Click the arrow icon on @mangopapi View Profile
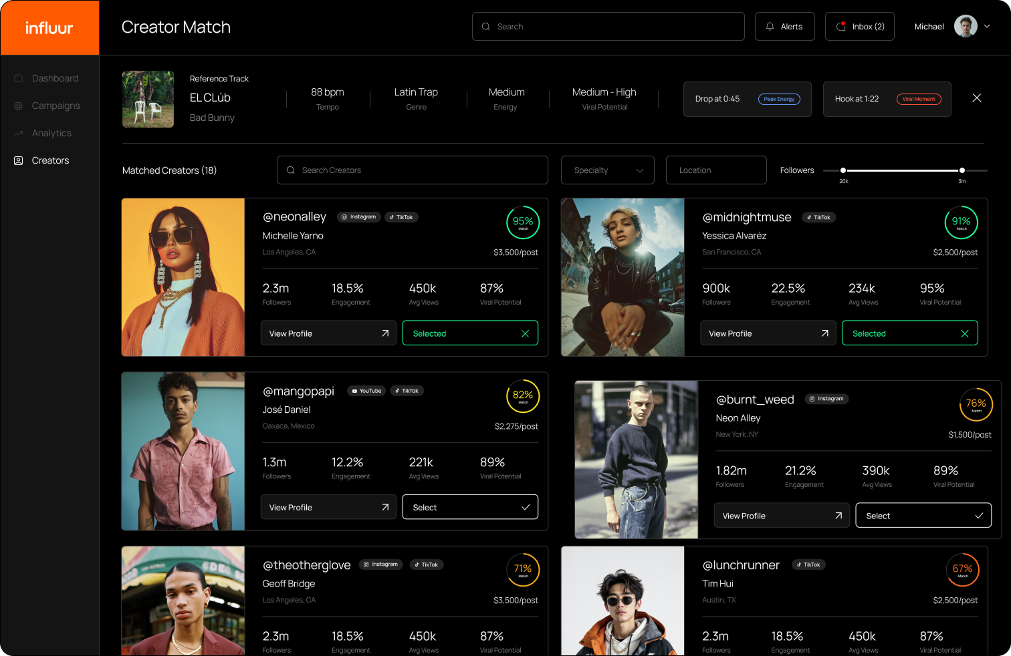The height and width of the screenshot is (656, 1011). pos(385,508)
